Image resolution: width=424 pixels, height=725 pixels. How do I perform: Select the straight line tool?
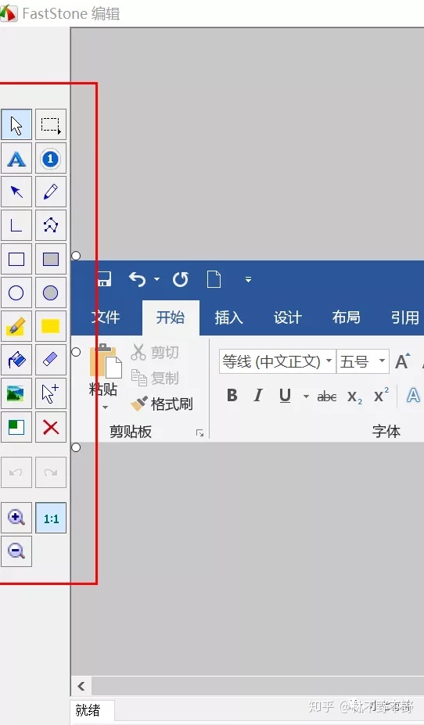(16, 225)
